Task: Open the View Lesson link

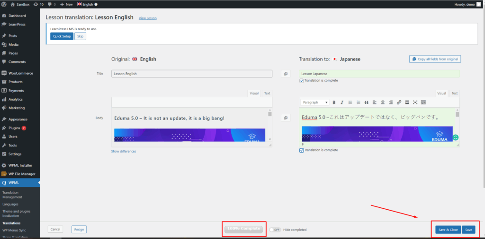Action: coord(148,18)
